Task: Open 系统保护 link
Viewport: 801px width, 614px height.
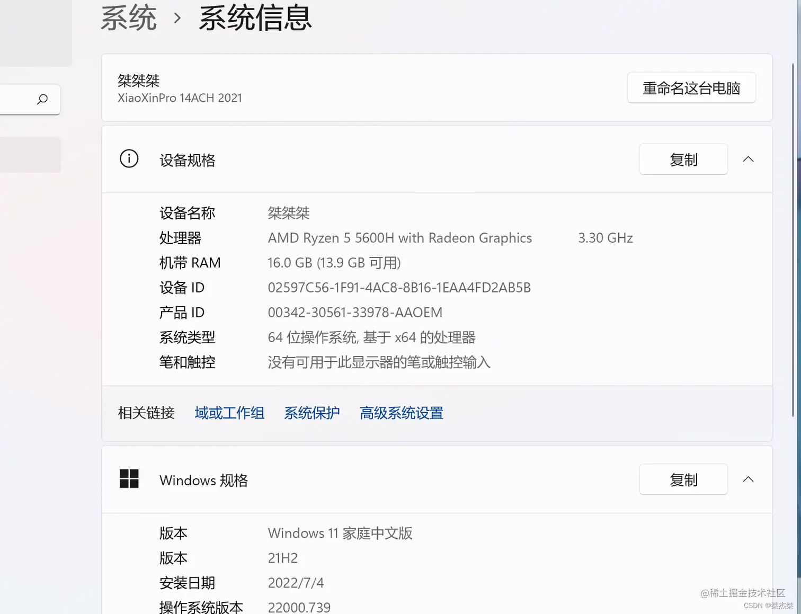Action: point(312,413)
